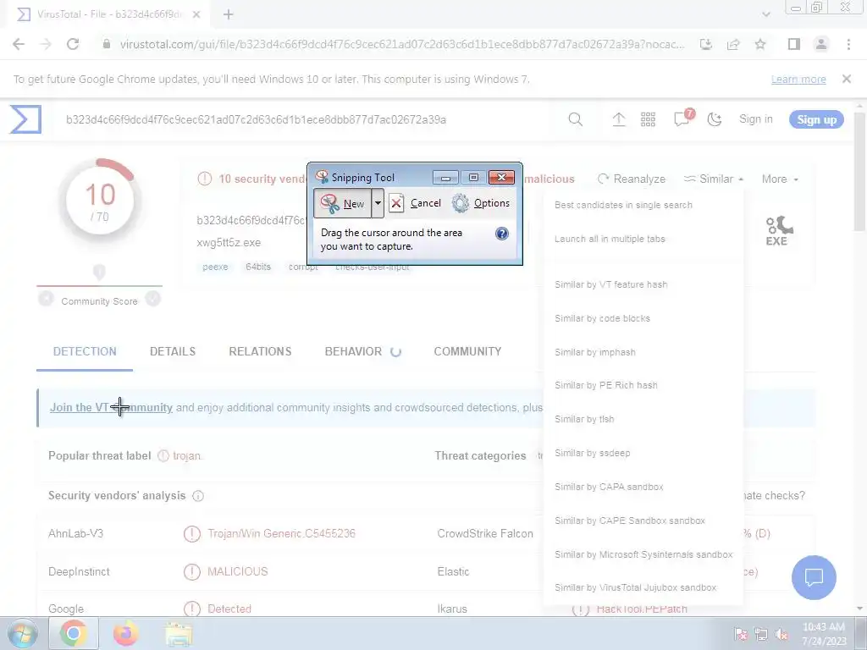The width and height of the screenshot is (867, 650).
Task: Click the volume tray icon
Action: click(781, 635)
